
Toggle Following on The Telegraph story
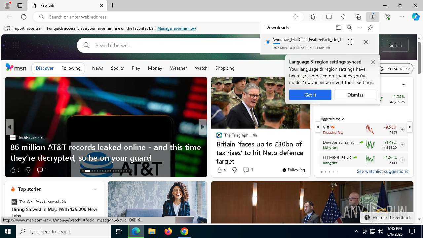pos(294,170)
